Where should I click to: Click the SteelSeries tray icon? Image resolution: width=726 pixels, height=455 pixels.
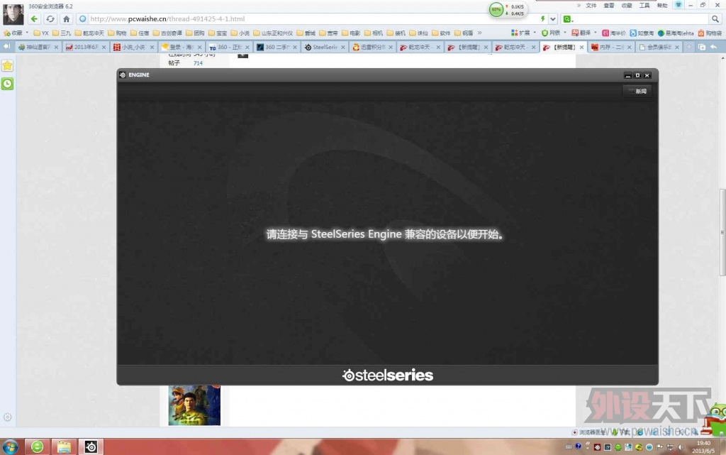click(x=597, y=447)
